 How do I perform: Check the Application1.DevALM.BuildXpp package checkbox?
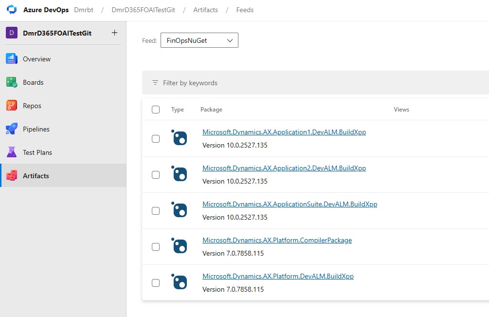156,139
